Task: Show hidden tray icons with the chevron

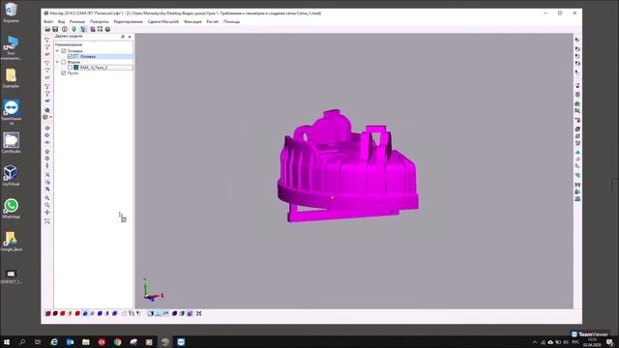Action: tap(535, 342)
